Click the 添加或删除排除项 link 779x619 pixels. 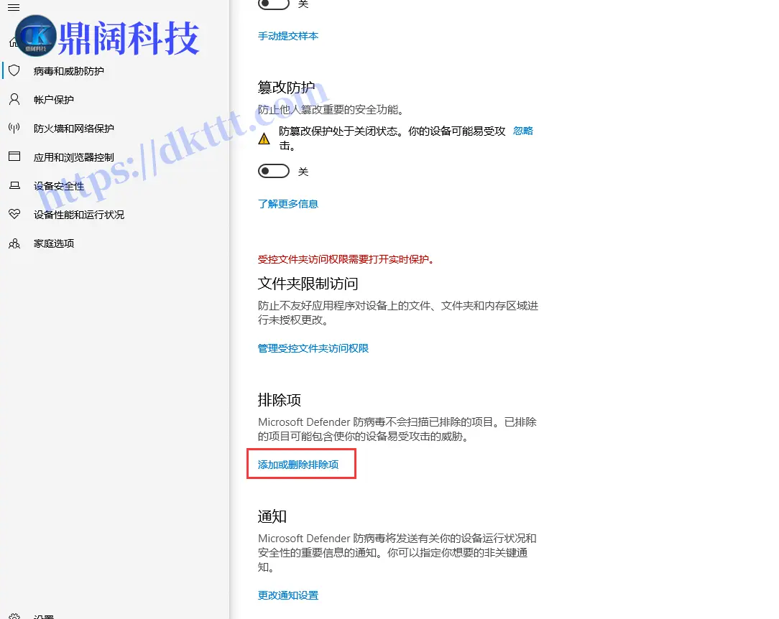tap(298, 465)
